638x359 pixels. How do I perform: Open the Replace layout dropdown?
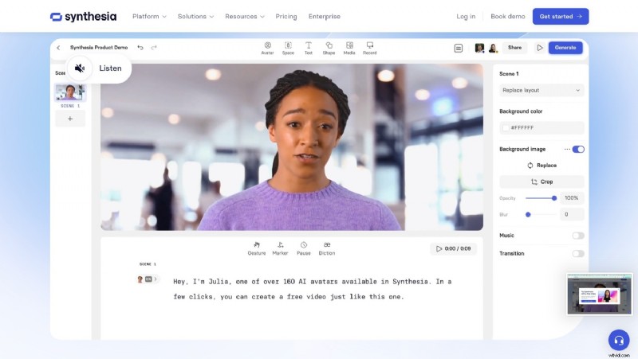[542, 90]
